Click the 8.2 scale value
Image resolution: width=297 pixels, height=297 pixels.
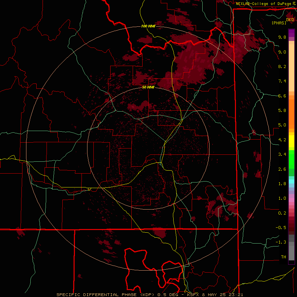(x=282, y=66)
